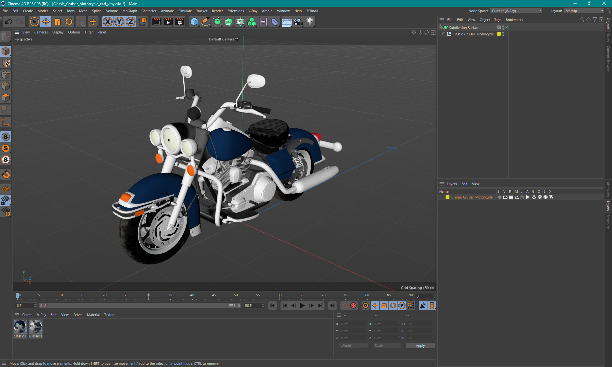
Task: Open the Object Manager Tags menu
Action: tap(498, 20)
